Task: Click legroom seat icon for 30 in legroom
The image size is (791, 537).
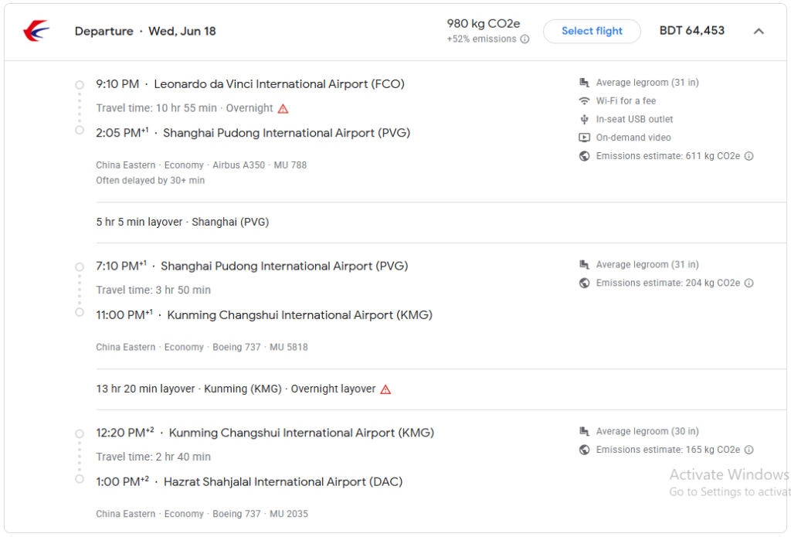Action: (x=584, y=431)
